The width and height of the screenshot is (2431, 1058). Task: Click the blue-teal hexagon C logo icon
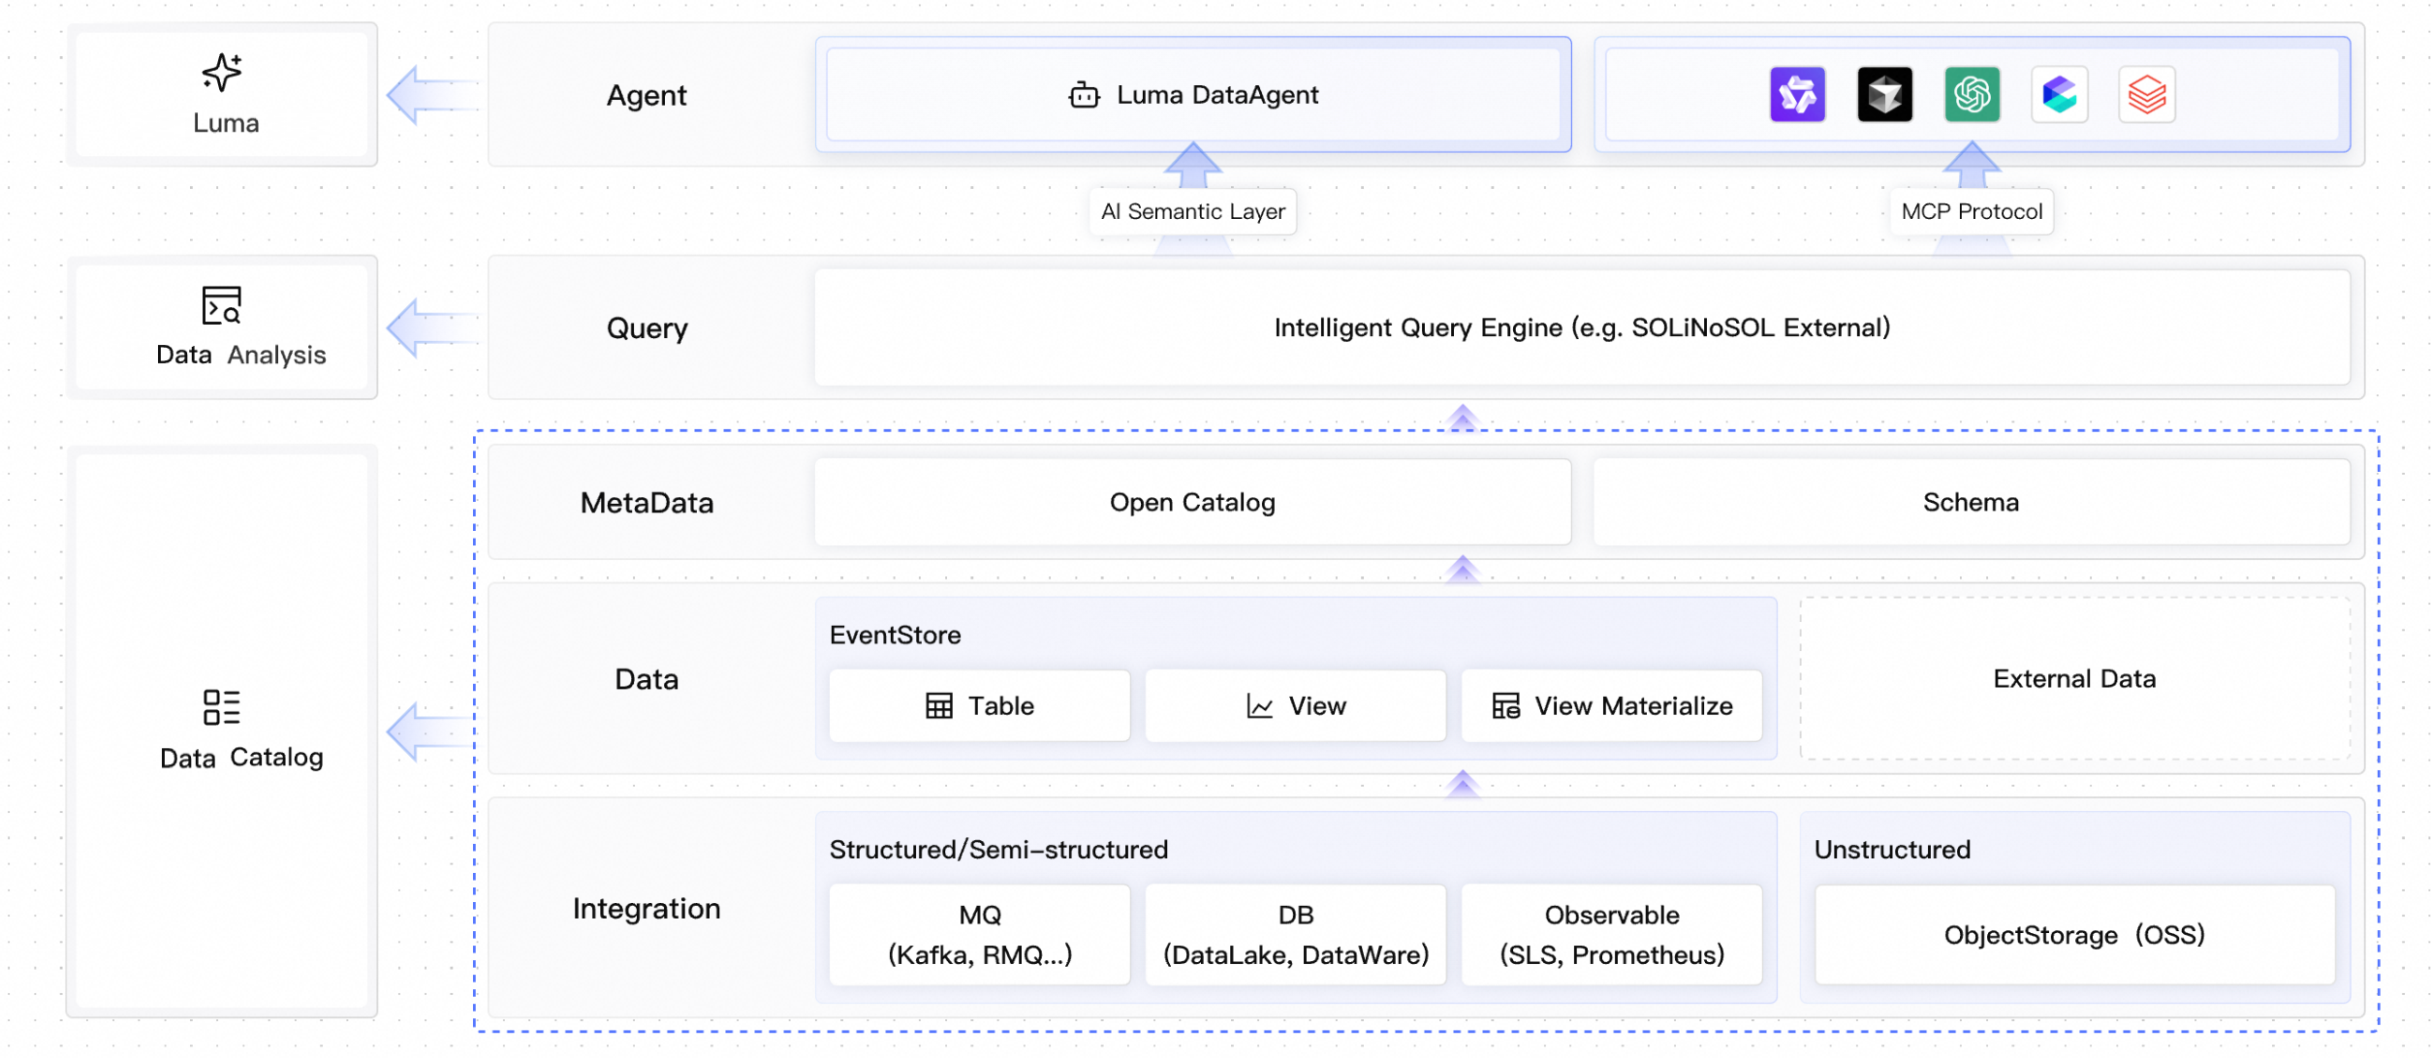pyautogui.click(x=2059, y=94)
